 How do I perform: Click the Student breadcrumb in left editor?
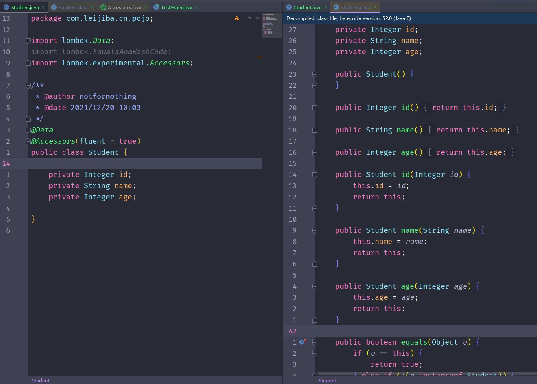pos(41,380)
